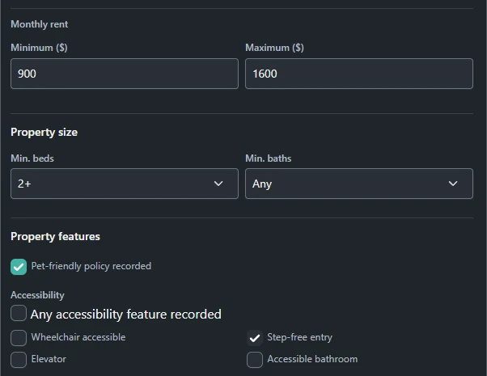The width and height of the screenshot is (487, 376).
Task: Tick the Accessible bathroom checkbox
Action: click(x=255, y=360)
